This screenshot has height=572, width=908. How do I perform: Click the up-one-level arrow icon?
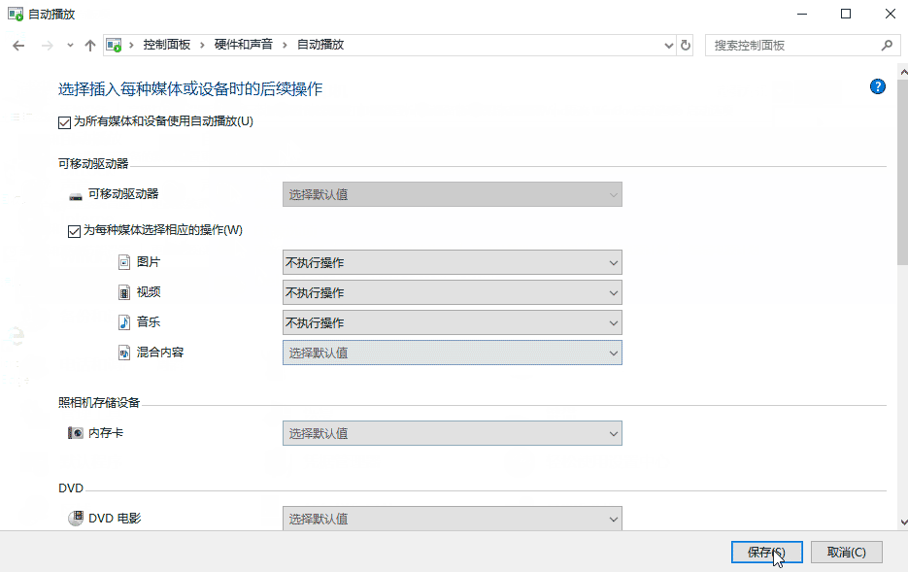pos(90,46)
